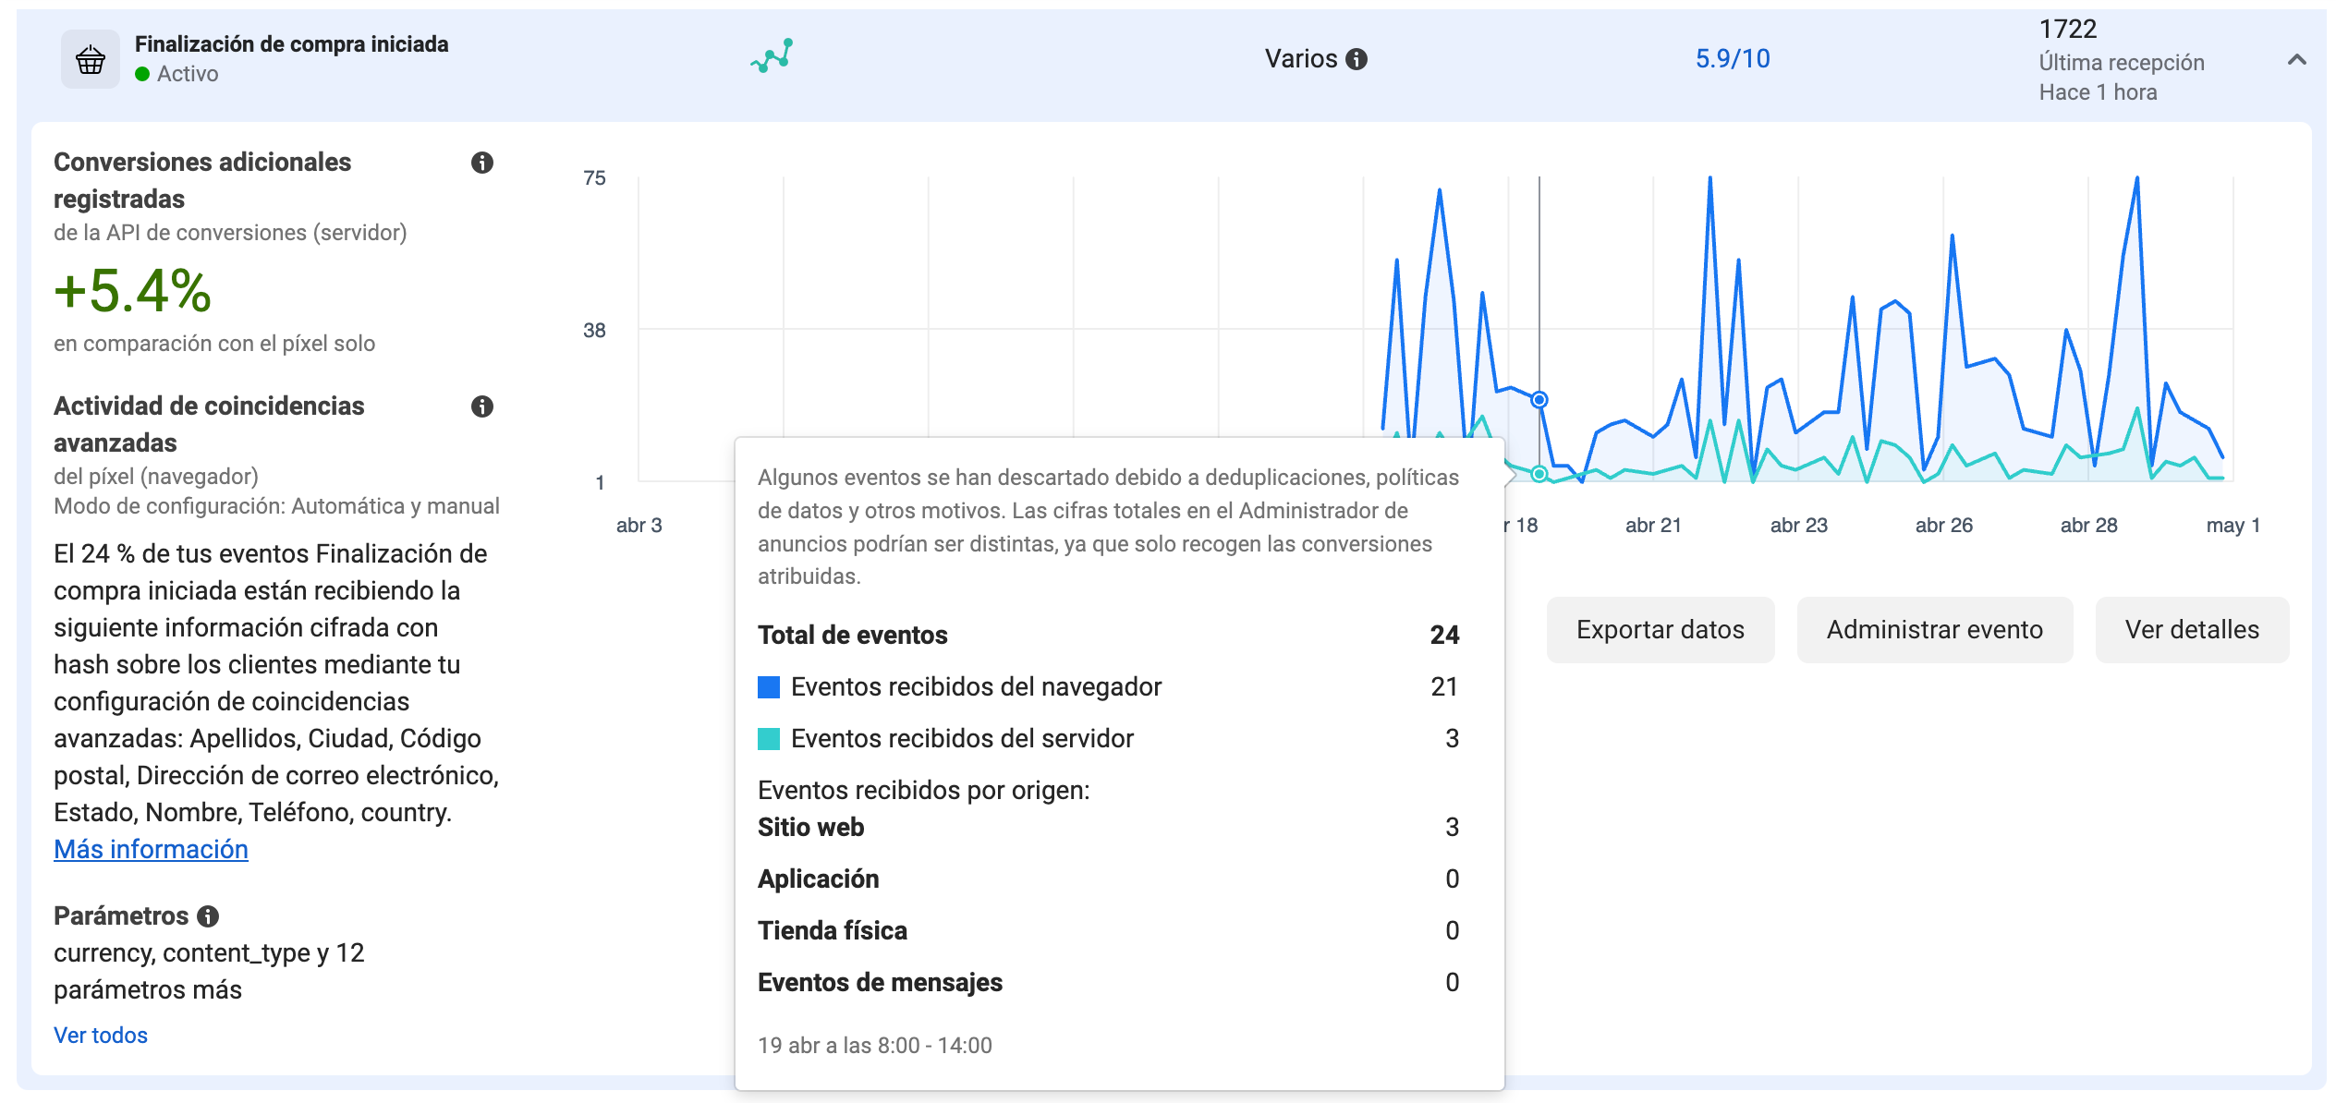
Task: Click teal server events legend swatch
Action: pos(768,739)
